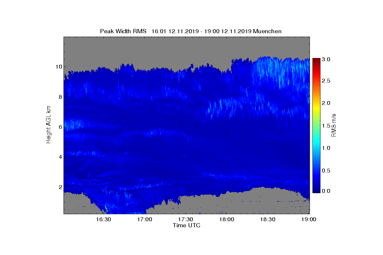Click the height tick label 6

[60, 127]
